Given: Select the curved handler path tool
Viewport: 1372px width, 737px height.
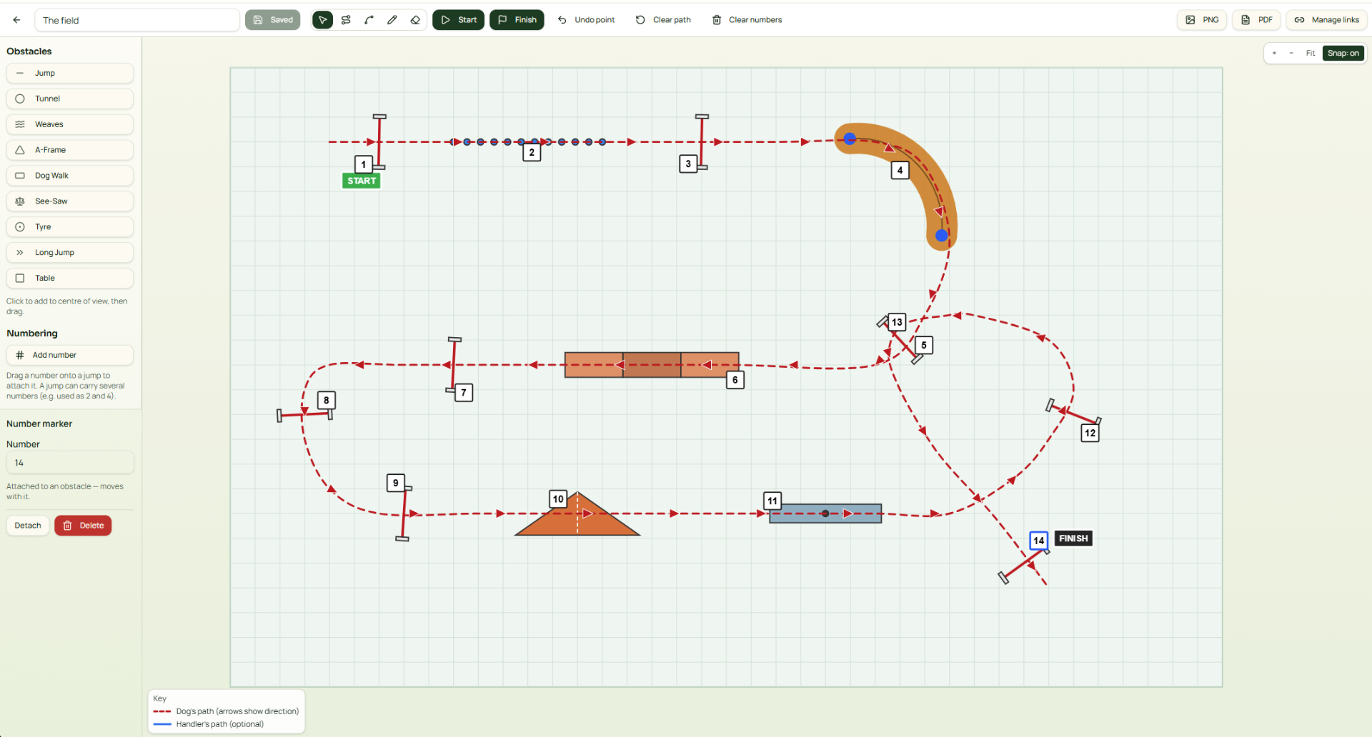Looking at the screenshot, I should click(369, 20).
